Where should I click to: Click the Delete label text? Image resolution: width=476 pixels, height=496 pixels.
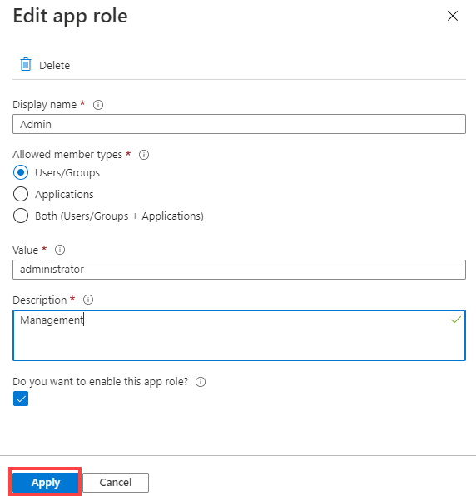coord(54,65)
